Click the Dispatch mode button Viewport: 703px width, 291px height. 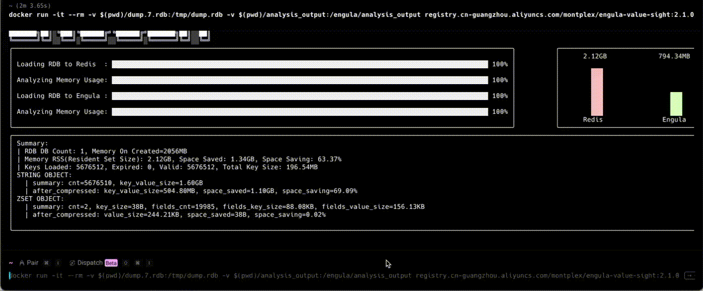(90, 263)
